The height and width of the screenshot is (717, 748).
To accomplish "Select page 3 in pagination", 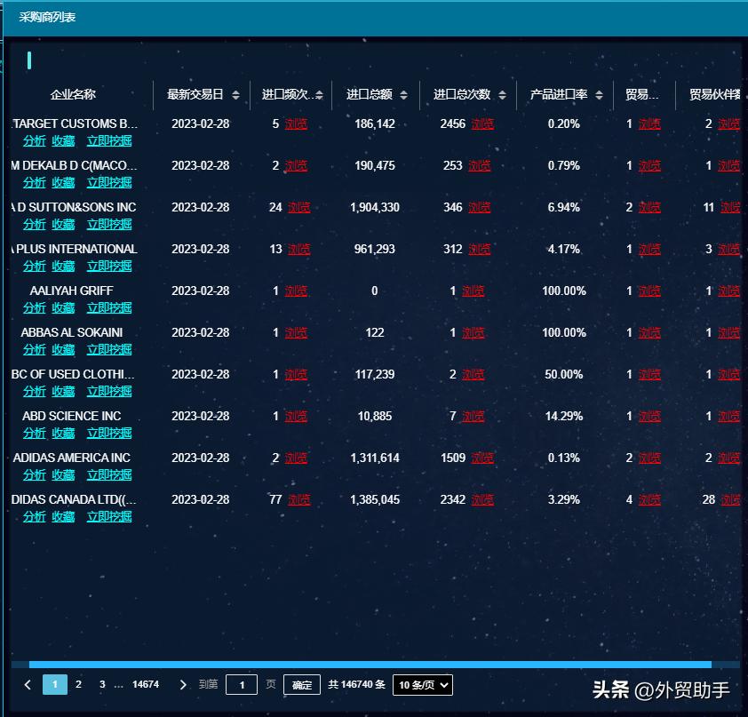I will point(102,684).
